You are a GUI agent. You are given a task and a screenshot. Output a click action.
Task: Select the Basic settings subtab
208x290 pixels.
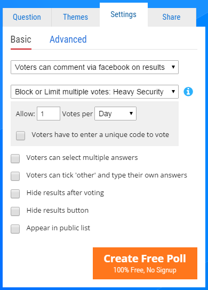(21, 39)
